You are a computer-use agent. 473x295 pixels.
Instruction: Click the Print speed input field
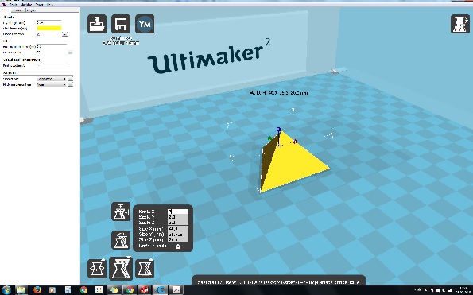pos(52,65)
